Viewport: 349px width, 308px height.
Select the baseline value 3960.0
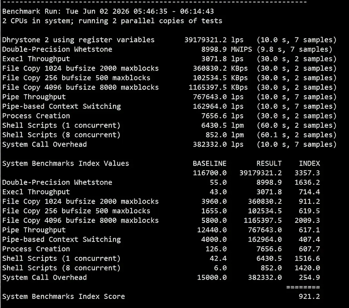214,201
